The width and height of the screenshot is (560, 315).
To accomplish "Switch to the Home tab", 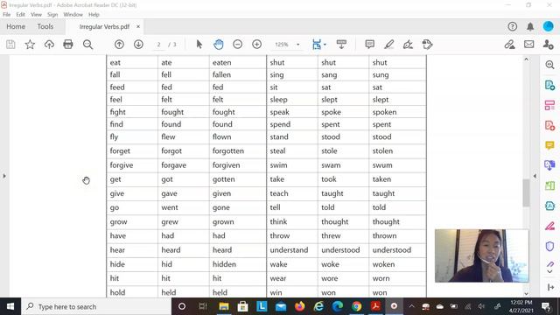I will tap(16, 26).
